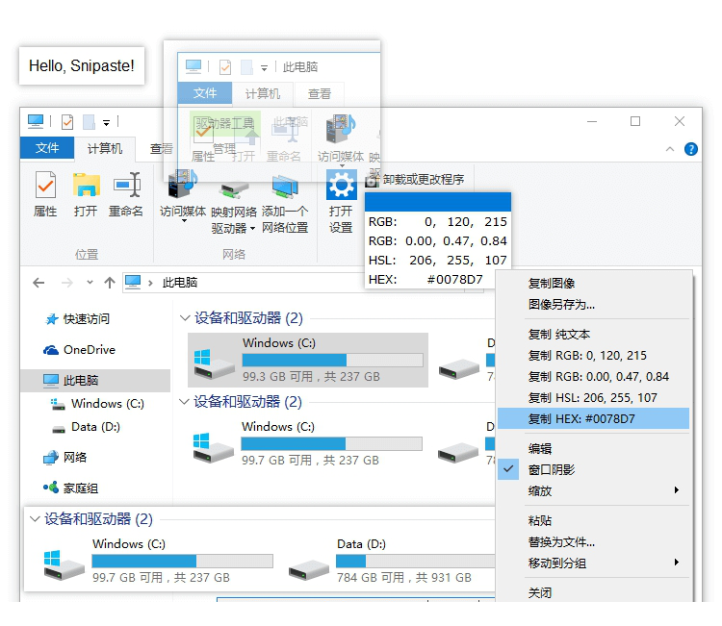
Task: Choose 复制 HEX: #0078D7 menu item
Action: [x=593, y=419]
